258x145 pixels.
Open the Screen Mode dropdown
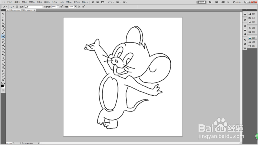(x=125, y=2)
